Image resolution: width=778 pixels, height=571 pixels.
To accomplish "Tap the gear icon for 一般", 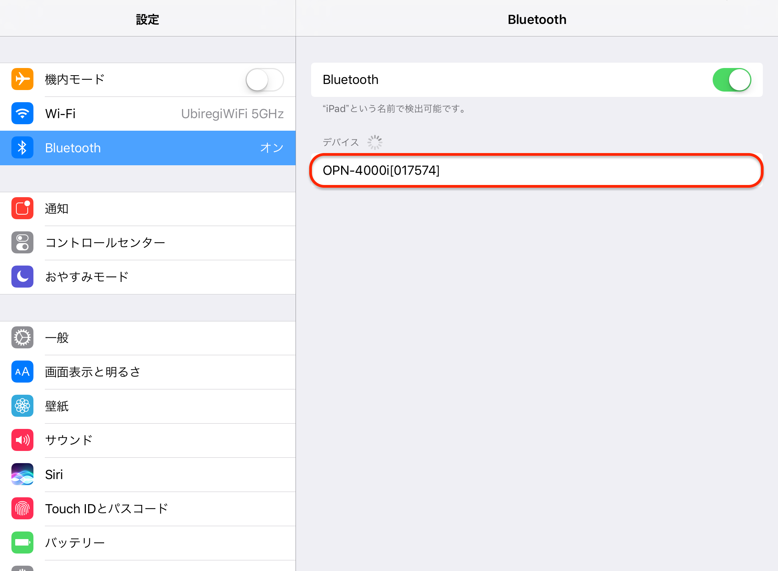I will [22, 338].
